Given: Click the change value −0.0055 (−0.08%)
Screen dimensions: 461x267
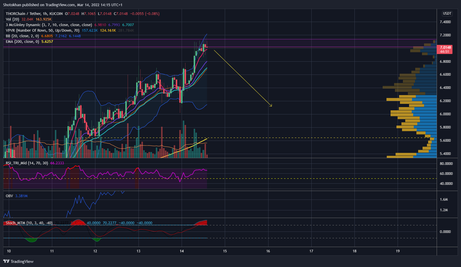Looking at the screenshot, I should click(145, 14).
